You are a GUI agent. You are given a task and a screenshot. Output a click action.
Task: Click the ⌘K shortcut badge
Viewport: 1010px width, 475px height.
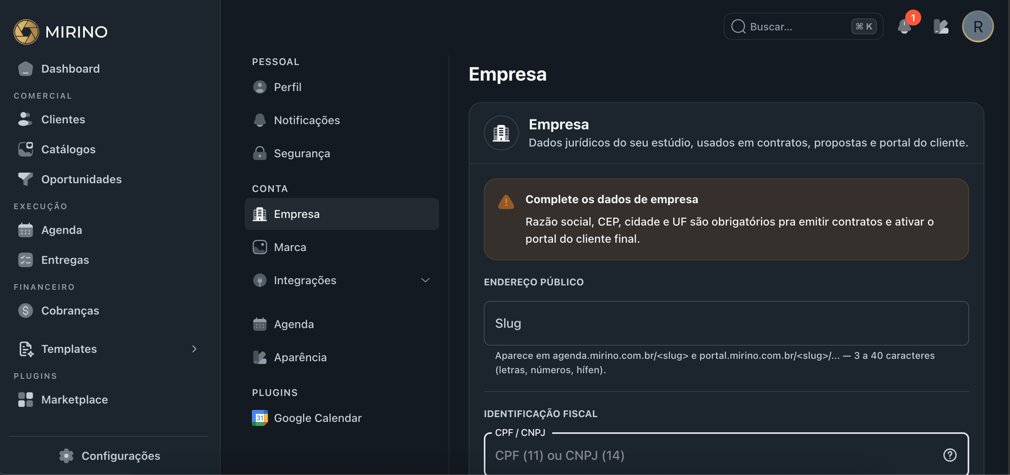click(x=864, y=27)
